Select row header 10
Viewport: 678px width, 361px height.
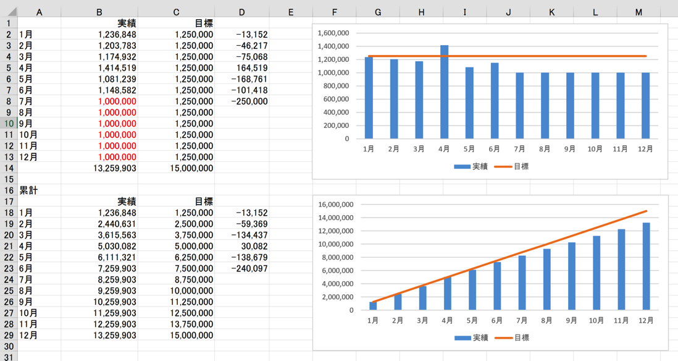9,124
